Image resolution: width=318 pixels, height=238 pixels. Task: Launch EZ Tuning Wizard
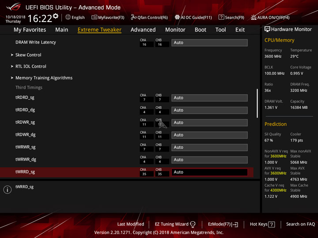(x=175, y=224)
